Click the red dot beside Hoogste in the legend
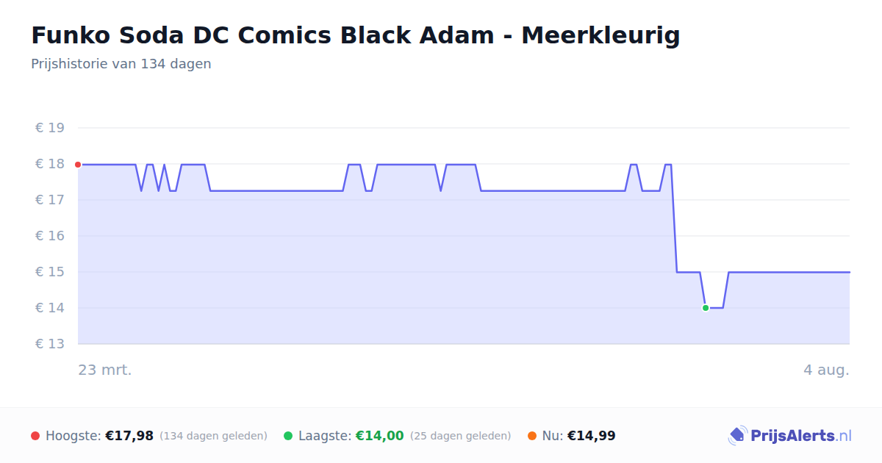This screenshot has height=463, width=882. [x=35, y=436]
